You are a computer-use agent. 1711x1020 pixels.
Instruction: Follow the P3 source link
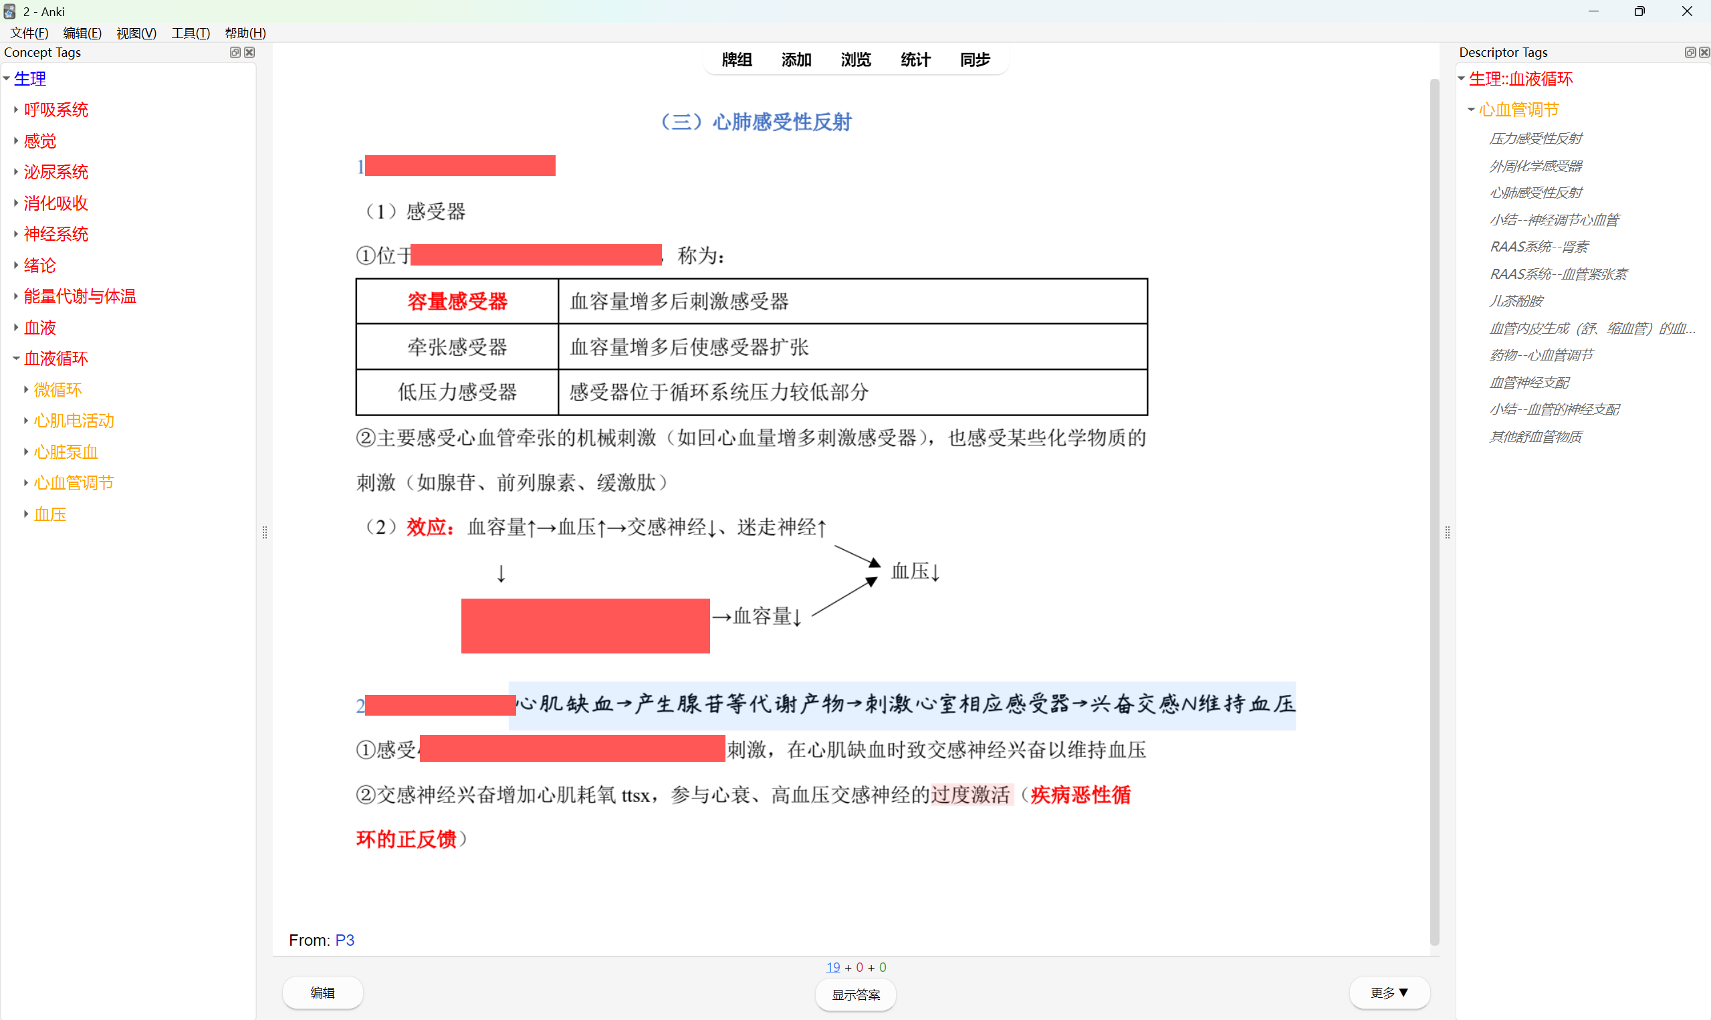345,940
